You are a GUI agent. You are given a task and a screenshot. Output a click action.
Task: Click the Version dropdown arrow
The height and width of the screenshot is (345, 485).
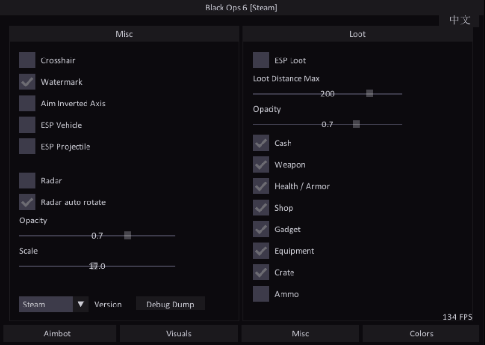(81, 305)
